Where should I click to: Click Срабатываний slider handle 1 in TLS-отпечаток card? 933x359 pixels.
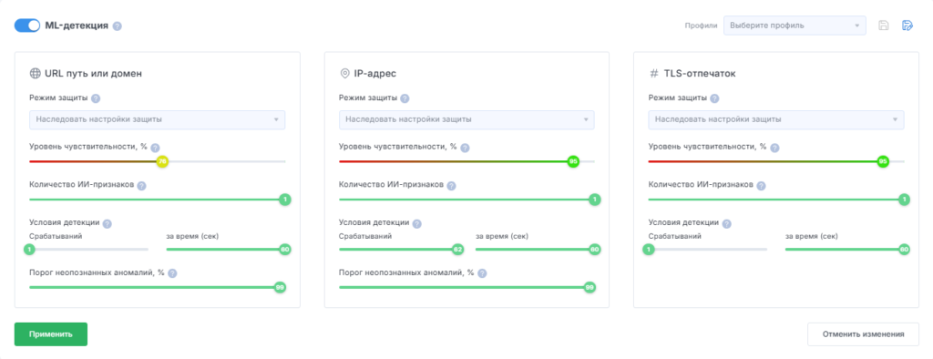tap(649, 250)
